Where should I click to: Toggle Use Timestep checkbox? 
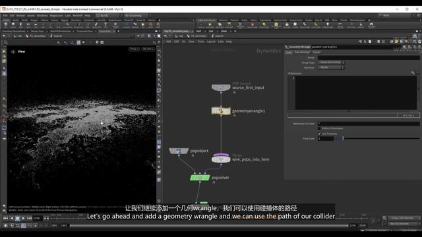pyautogui.click(x=319, y=134)
